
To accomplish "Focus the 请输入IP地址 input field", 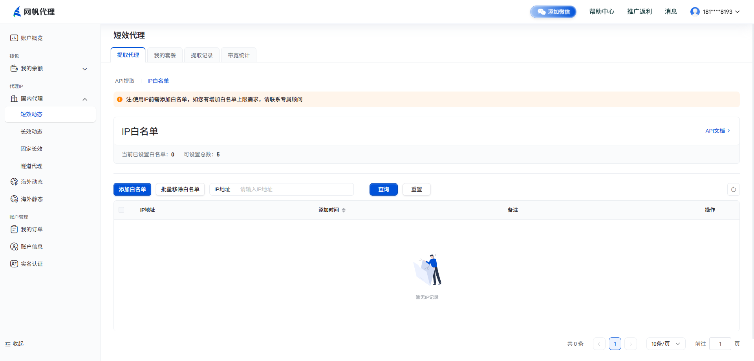I will [x=294, y=189].
